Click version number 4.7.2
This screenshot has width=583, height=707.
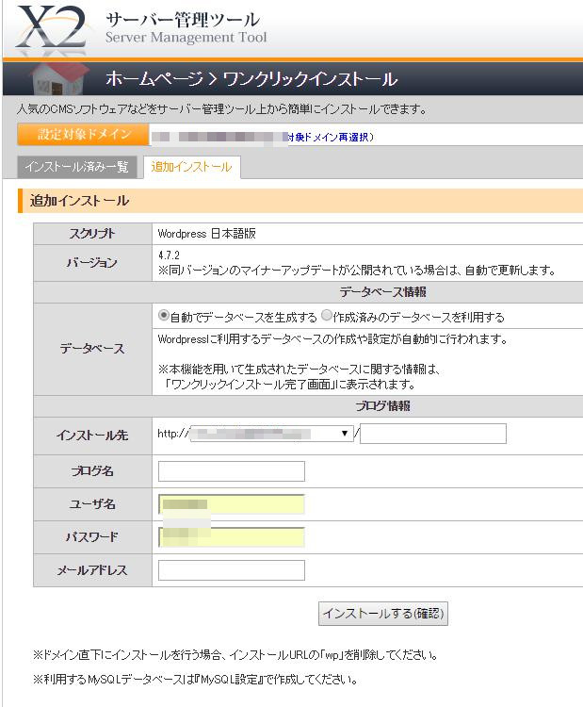click(x=169, y=255)
